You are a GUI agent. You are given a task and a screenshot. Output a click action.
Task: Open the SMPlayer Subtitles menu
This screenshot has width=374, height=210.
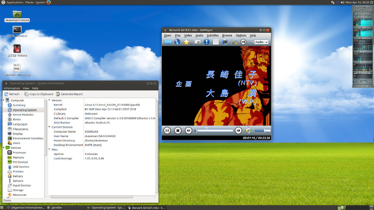[213, 35]
